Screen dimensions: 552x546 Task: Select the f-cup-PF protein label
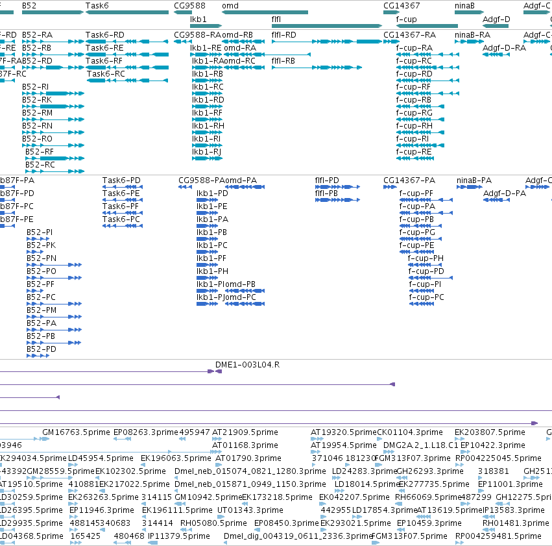[x=416, y=193]
